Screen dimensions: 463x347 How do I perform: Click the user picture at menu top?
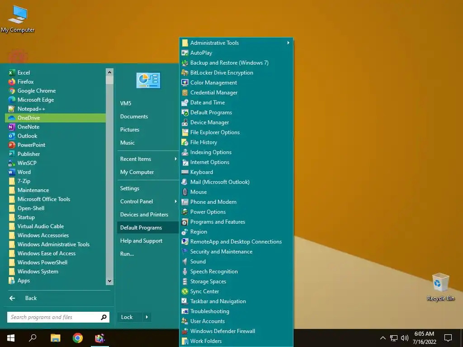click(148, 80)
